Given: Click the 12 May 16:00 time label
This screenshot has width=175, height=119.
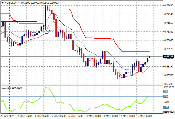Looking at the screenshot, I should [127, 116].
